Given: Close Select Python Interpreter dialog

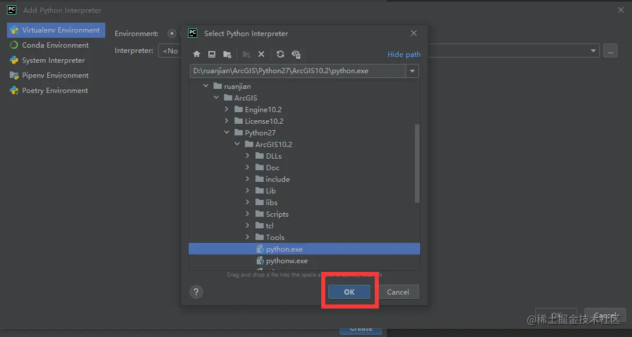Looking at the screenshot, I should (x=414, y=33).
